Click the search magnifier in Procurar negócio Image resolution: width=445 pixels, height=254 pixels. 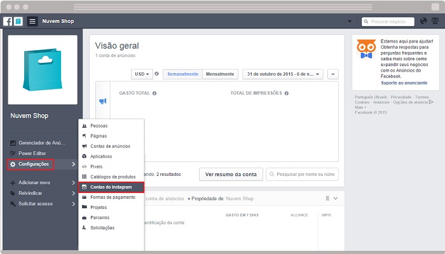[366, 22]
